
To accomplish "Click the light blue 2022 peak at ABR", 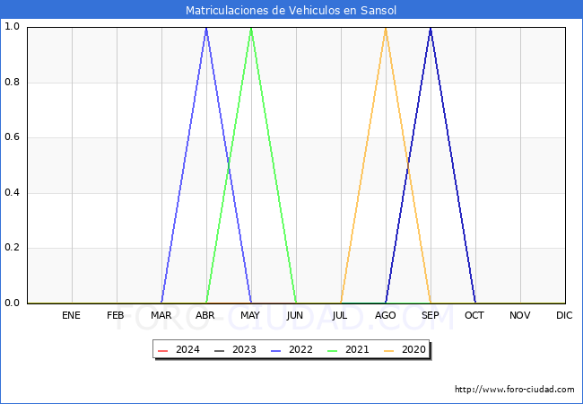I will (206, 28).
